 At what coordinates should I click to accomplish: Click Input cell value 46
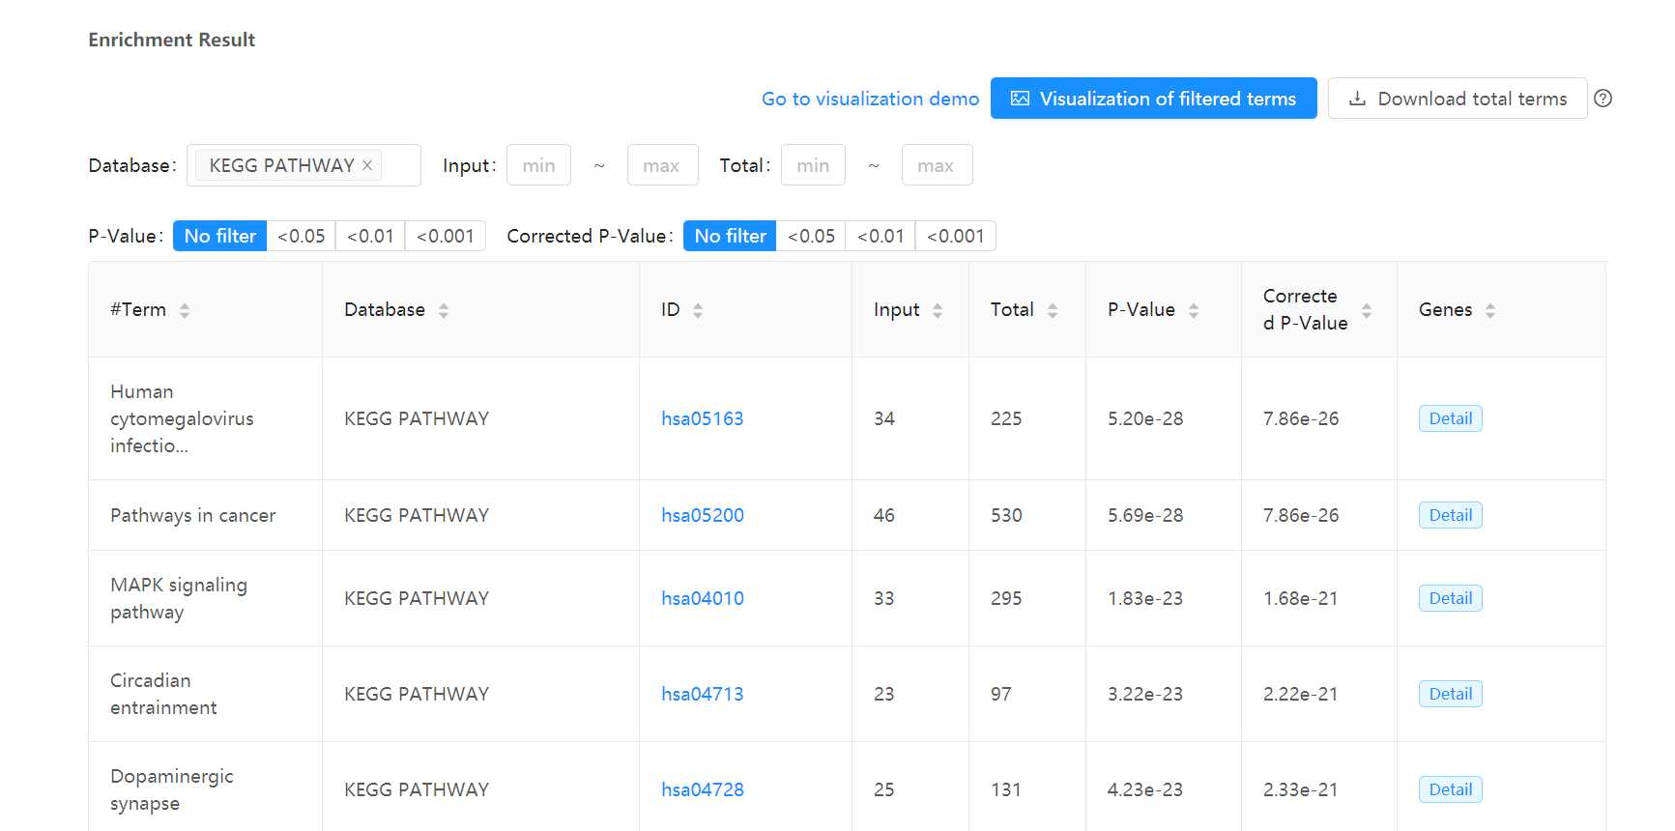(x=883, y=515)
